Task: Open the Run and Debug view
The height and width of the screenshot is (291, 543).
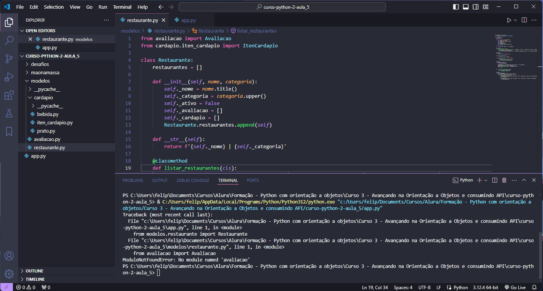Action: coord(9,77)
